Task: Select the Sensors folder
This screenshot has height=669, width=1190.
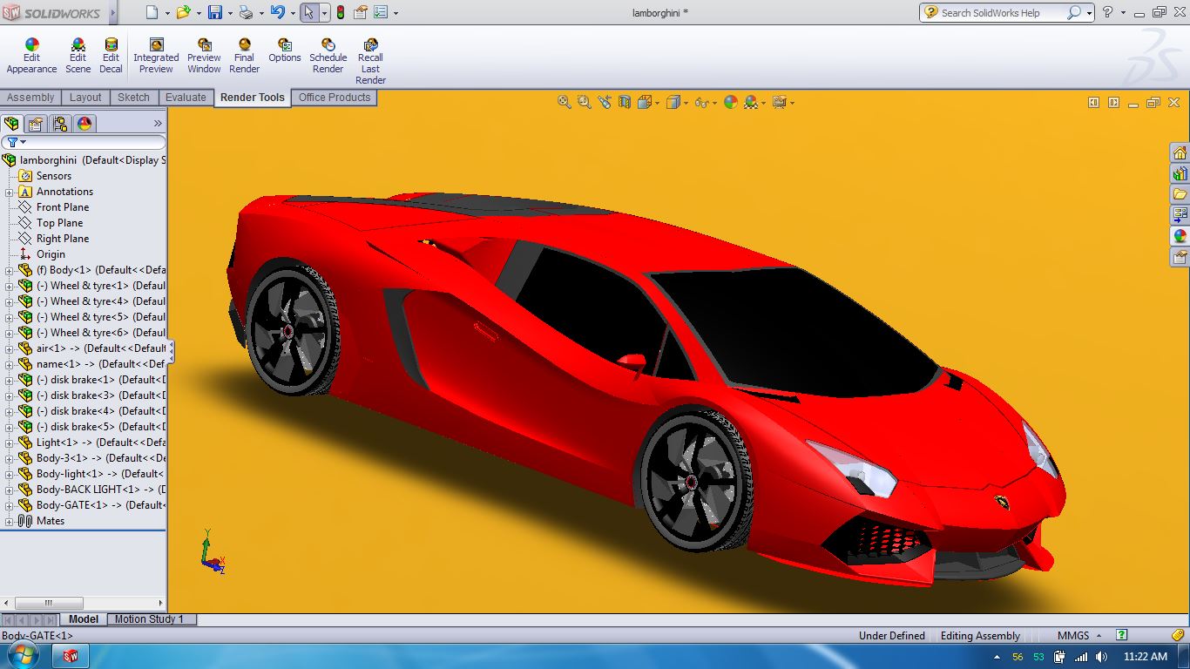Action: coord(53,176)
